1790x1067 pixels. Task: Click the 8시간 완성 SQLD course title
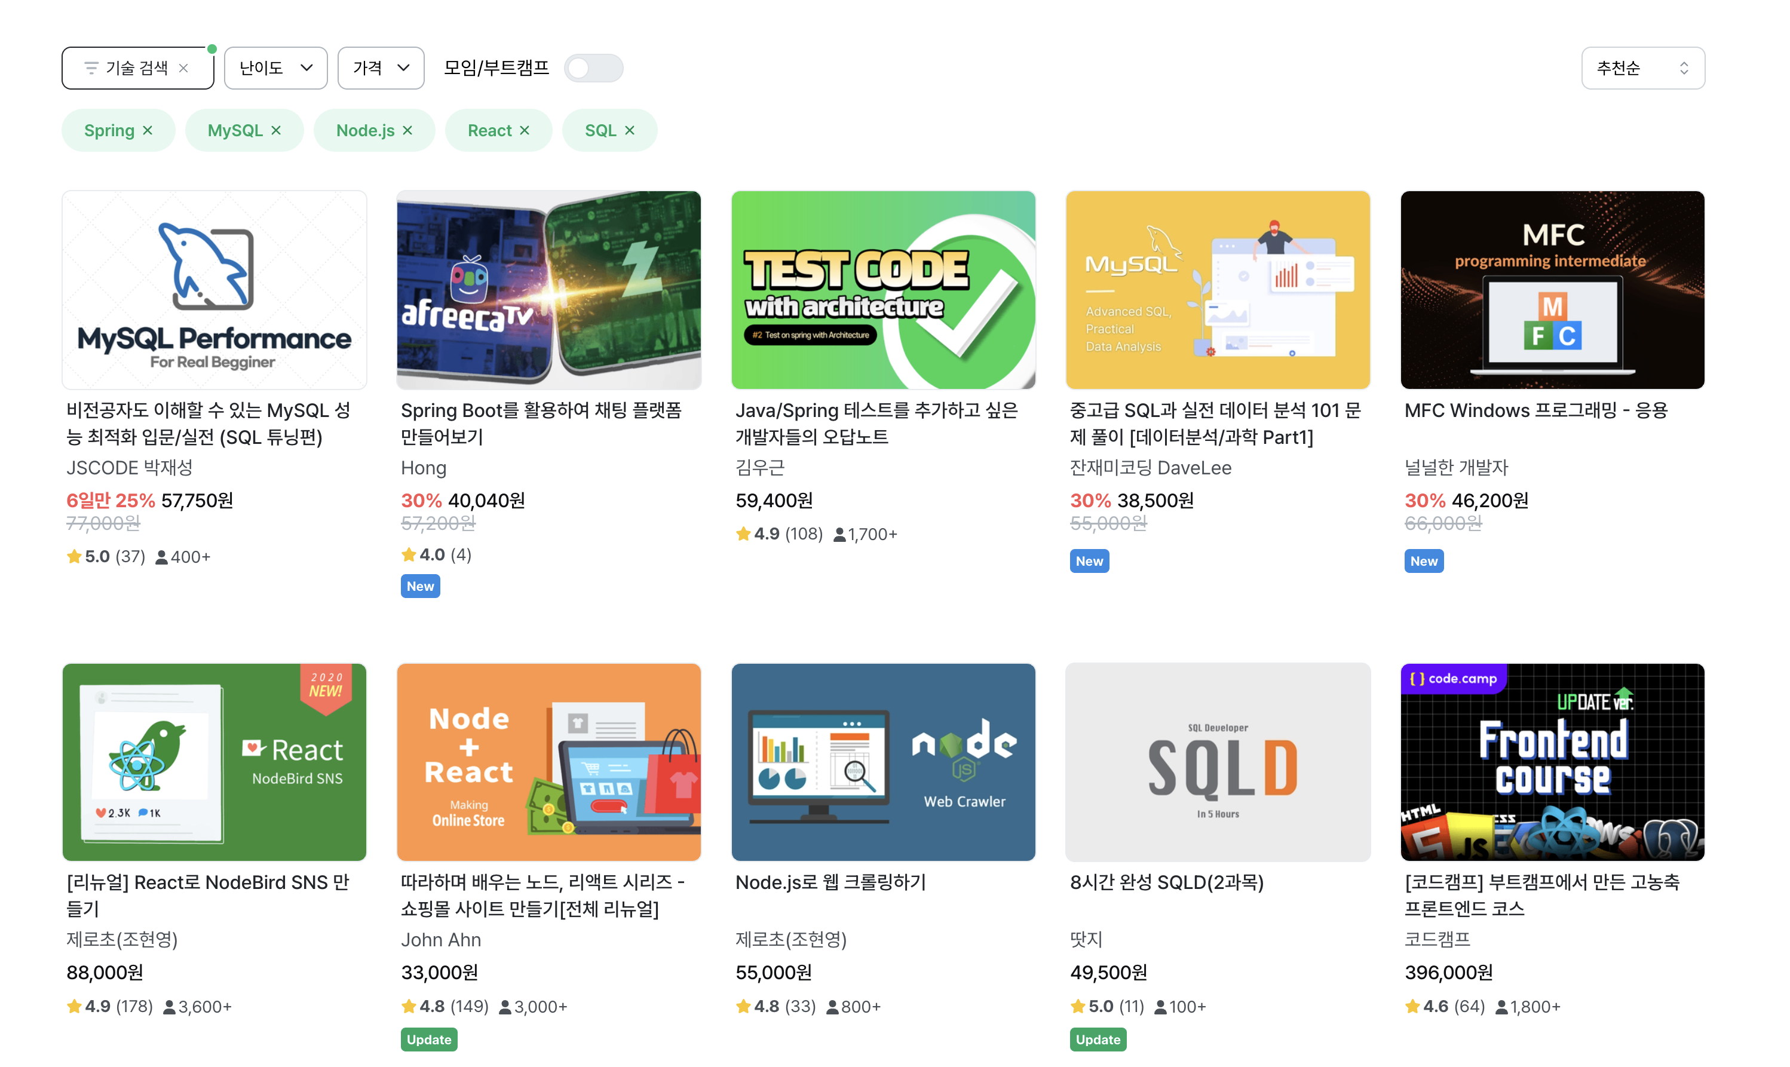[x=1166, y=882]
